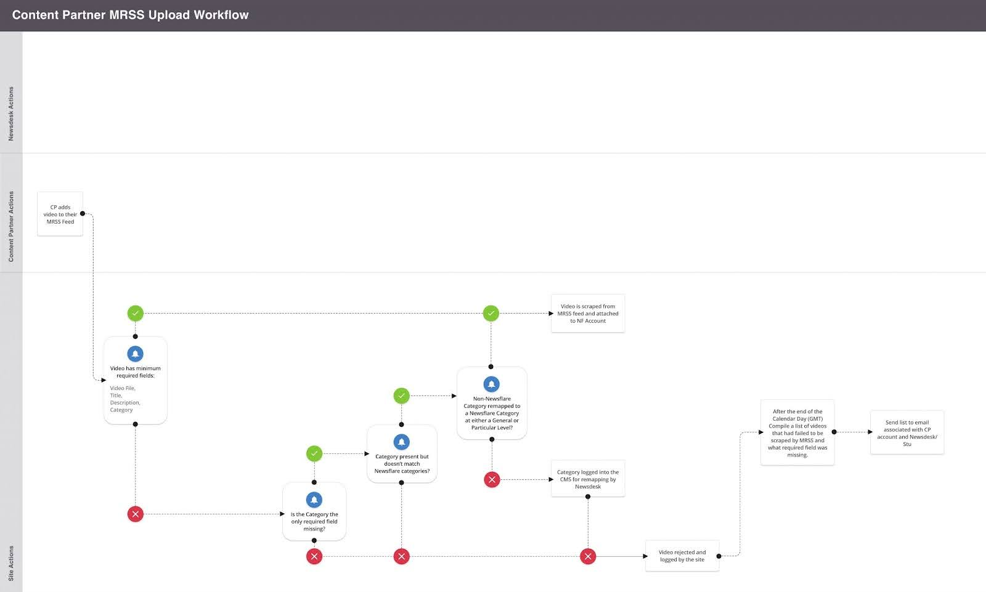
Task: Click the bell icon in the 'Video has minimum required fields' node
Action: click(135, 354)
